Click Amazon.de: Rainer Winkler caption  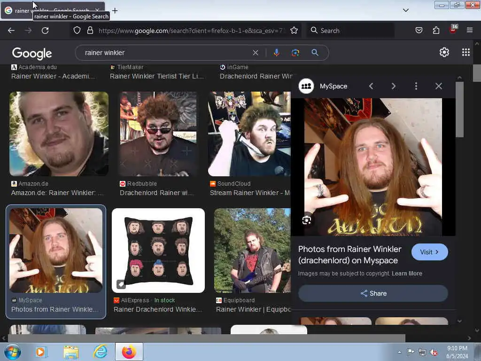pyautogui.click(x=57, y=193)
